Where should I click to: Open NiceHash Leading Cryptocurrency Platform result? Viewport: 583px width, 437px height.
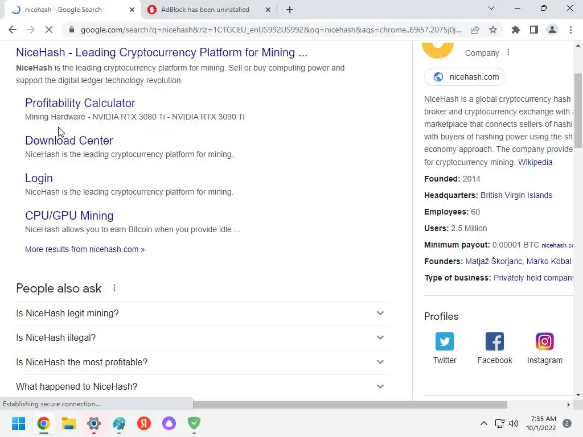click(x=162, y=52)
